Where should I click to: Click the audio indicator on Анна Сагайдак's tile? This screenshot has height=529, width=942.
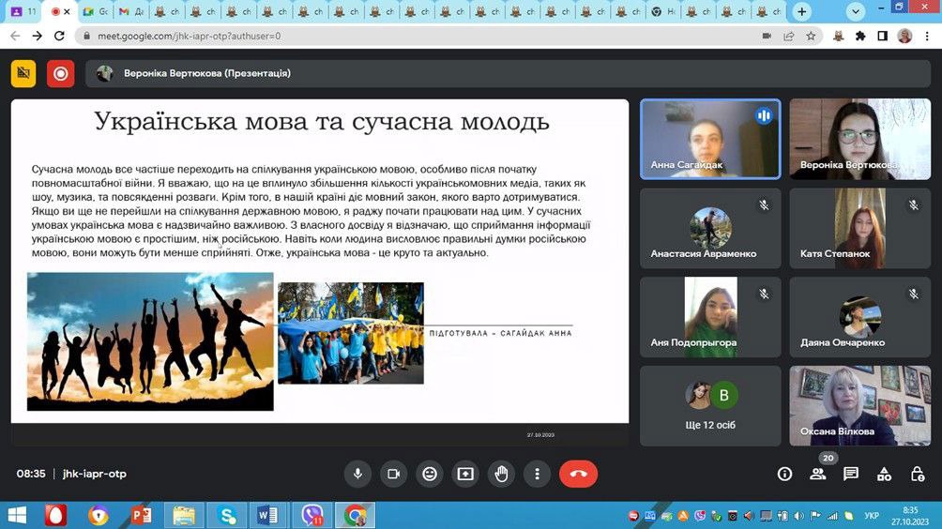[x=764, y=115]
